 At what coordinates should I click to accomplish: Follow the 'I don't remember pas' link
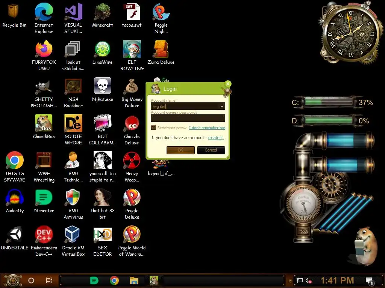click(x=207, y=127)
